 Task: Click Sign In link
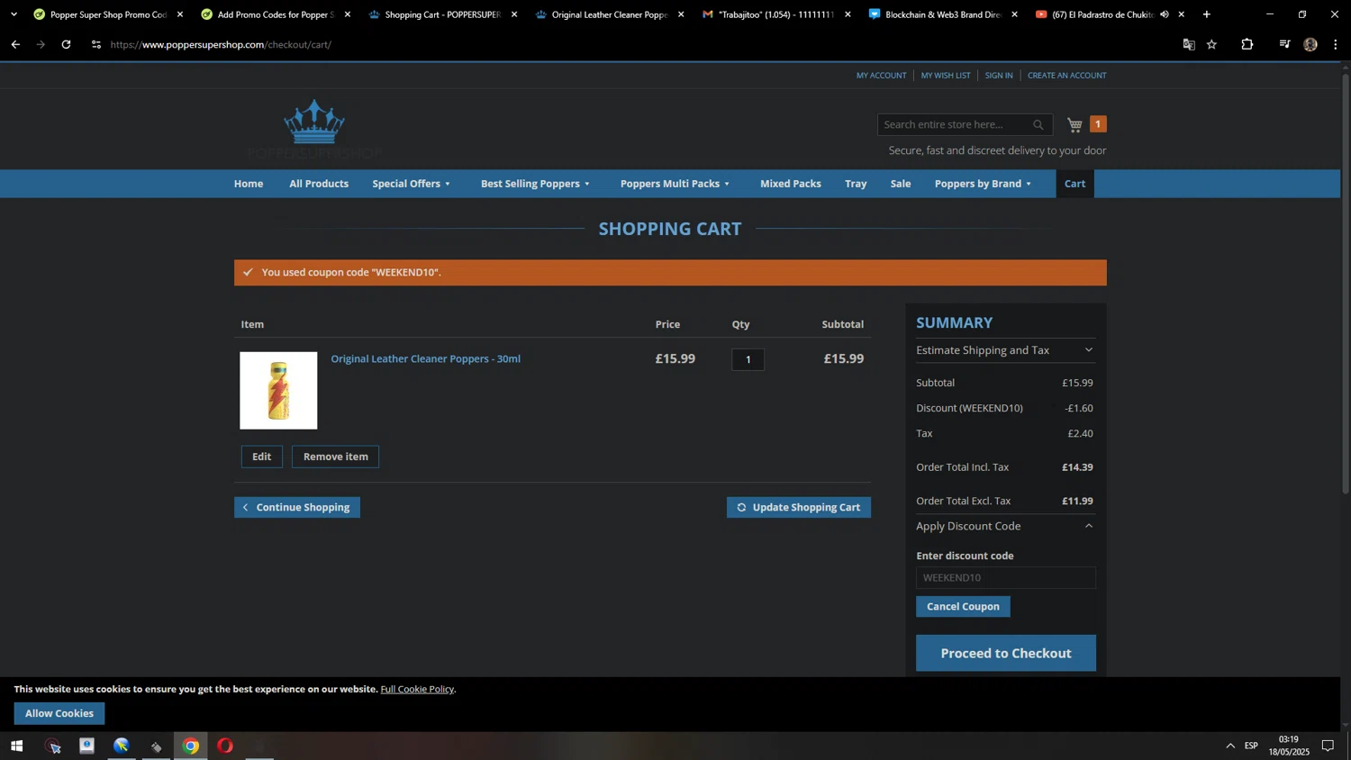pos(999,76)
